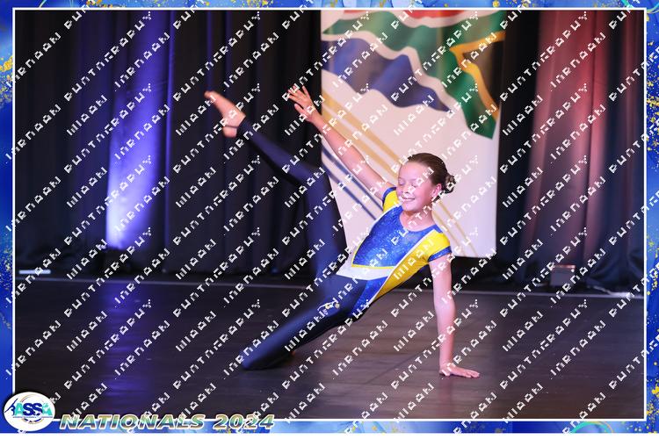
Task: Click the NATIONALS 2024 caption text
Action: click(x=167, y=421)
